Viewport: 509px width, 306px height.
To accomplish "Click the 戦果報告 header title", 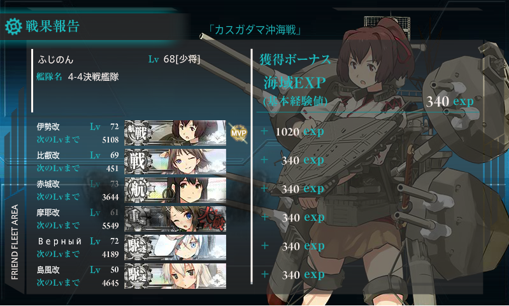I will point(53,26).
